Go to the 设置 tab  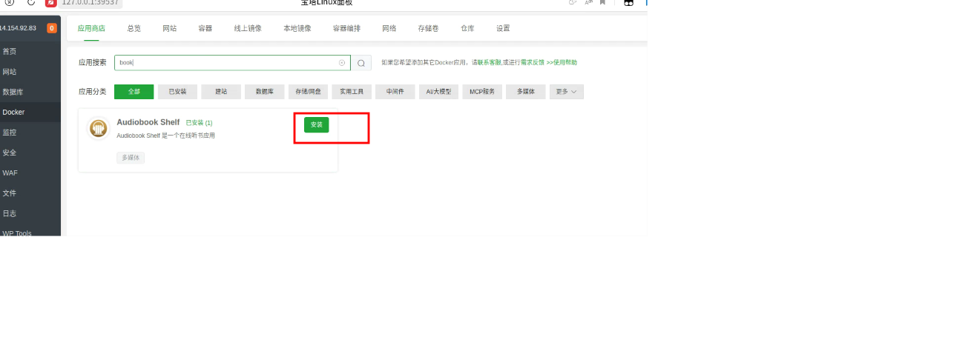[503, 28]
